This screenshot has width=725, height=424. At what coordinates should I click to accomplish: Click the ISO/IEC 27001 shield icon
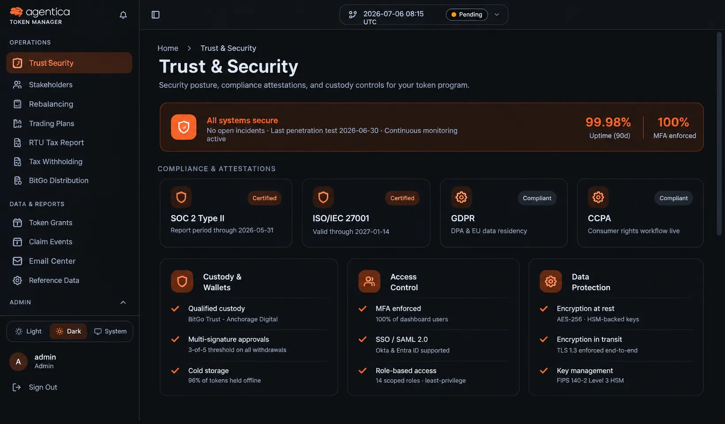point(323,197)
